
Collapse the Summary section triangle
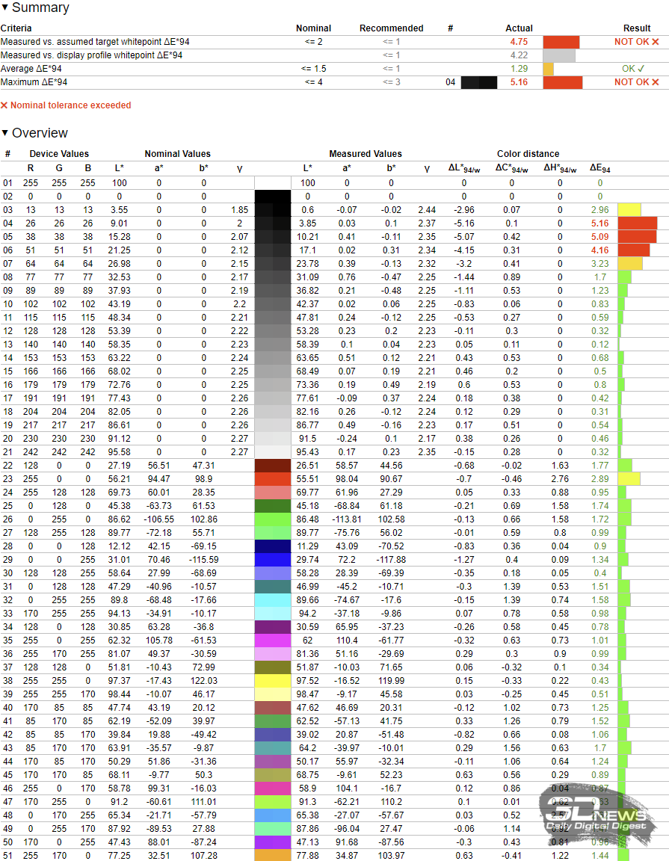(x=5, y=8)
